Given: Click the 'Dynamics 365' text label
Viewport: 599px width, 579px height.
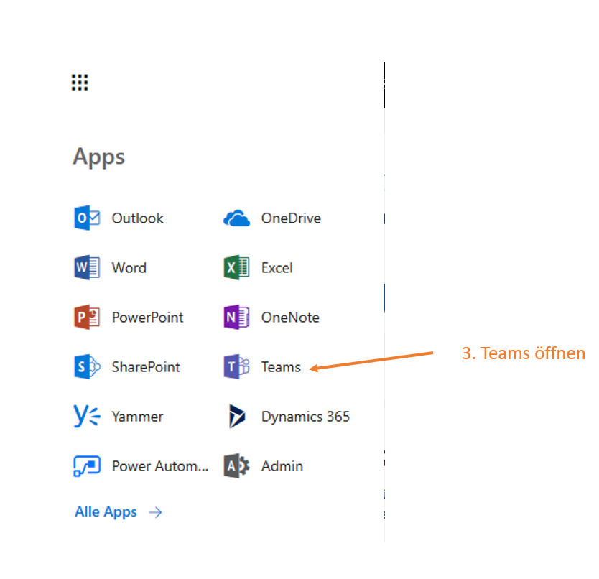Looking at the screenshot, I should click(305, 417).
